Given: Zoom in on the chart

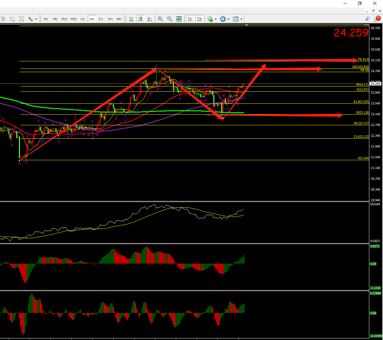Looking at the screenshot, I should [x=160, y=19].
